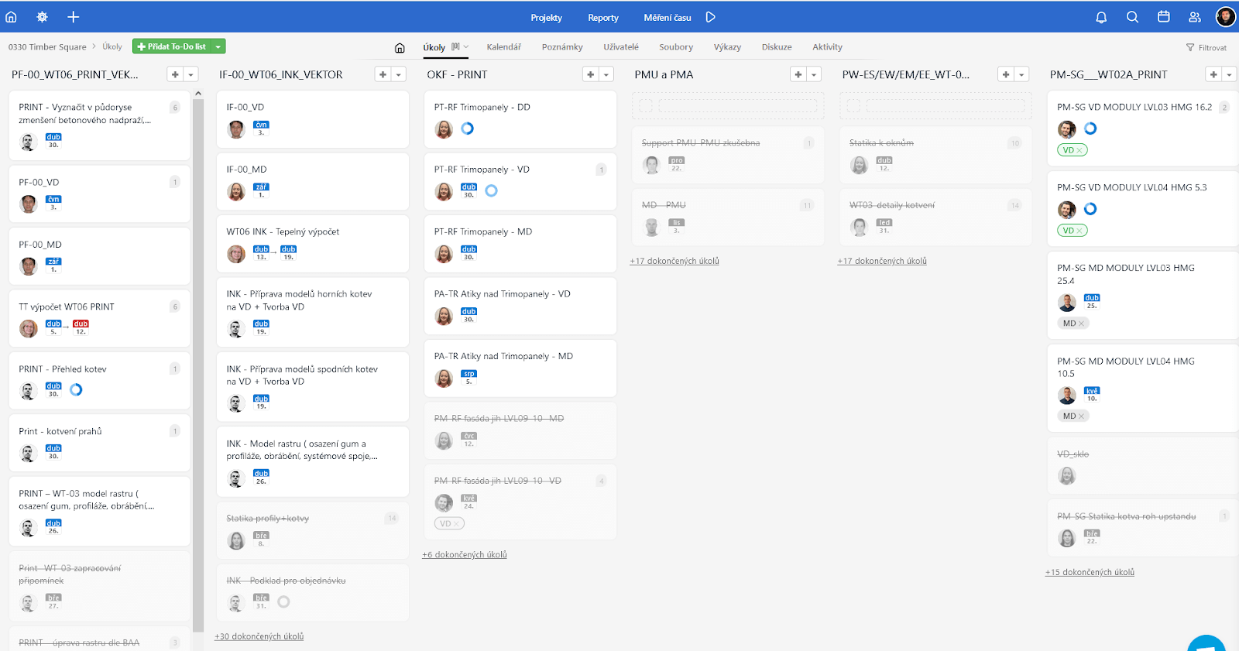Open the user profile avatar

tap(1226, 16)
